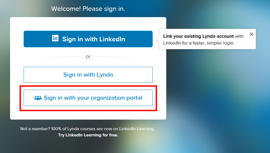Click empty space at the sign-in card's bottom
Viewport: 270px width, 153px height.
coord(88,115)
